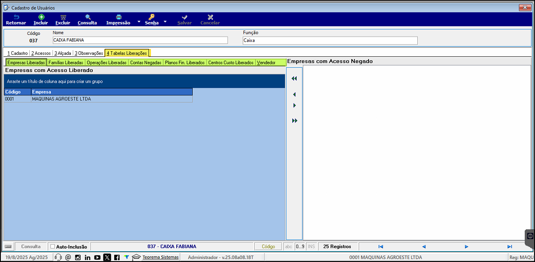Click the yellow Código button

pyautogui.click(x=268, y=246)
